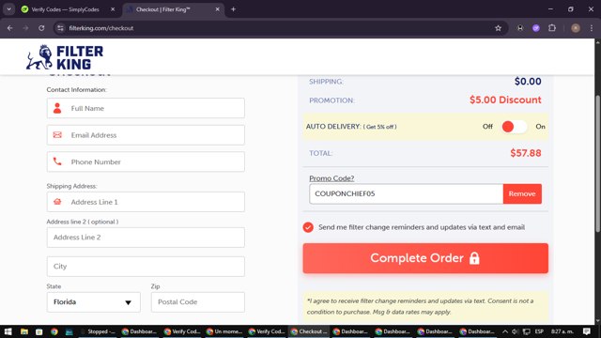Click the Address Line 1 field
Viewport: 601px width, 338px height.
[146, 202]
